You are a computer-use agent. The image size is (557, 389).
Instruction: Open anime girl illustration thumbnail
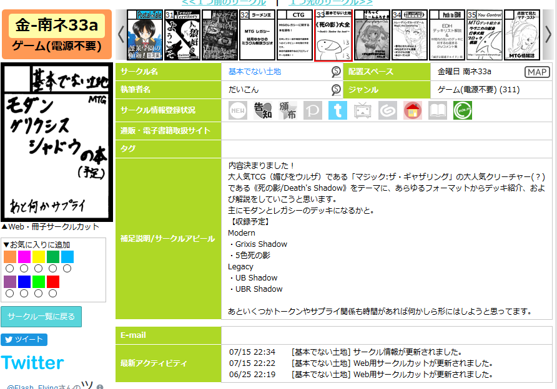click(x=372, y=35)
